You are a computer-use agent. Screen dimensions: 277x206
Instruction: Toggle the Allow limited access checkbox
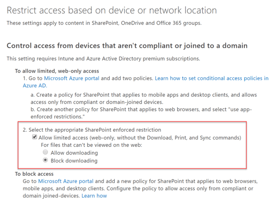(35, 138)
